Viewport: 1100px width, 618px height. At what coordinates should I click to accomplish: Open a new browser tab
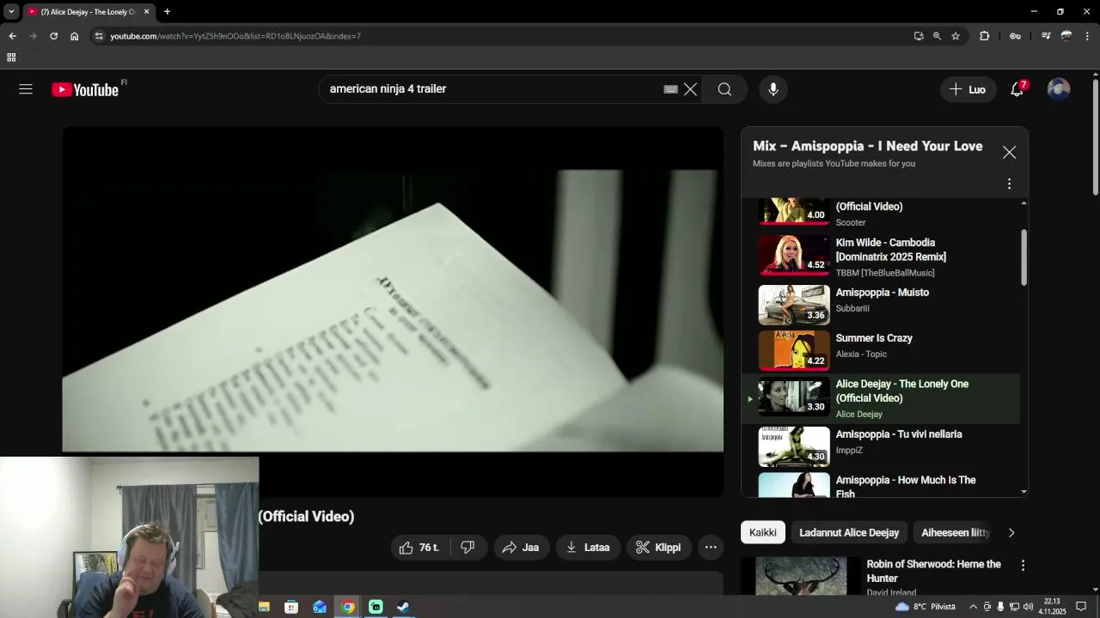[x=167, y=12]
